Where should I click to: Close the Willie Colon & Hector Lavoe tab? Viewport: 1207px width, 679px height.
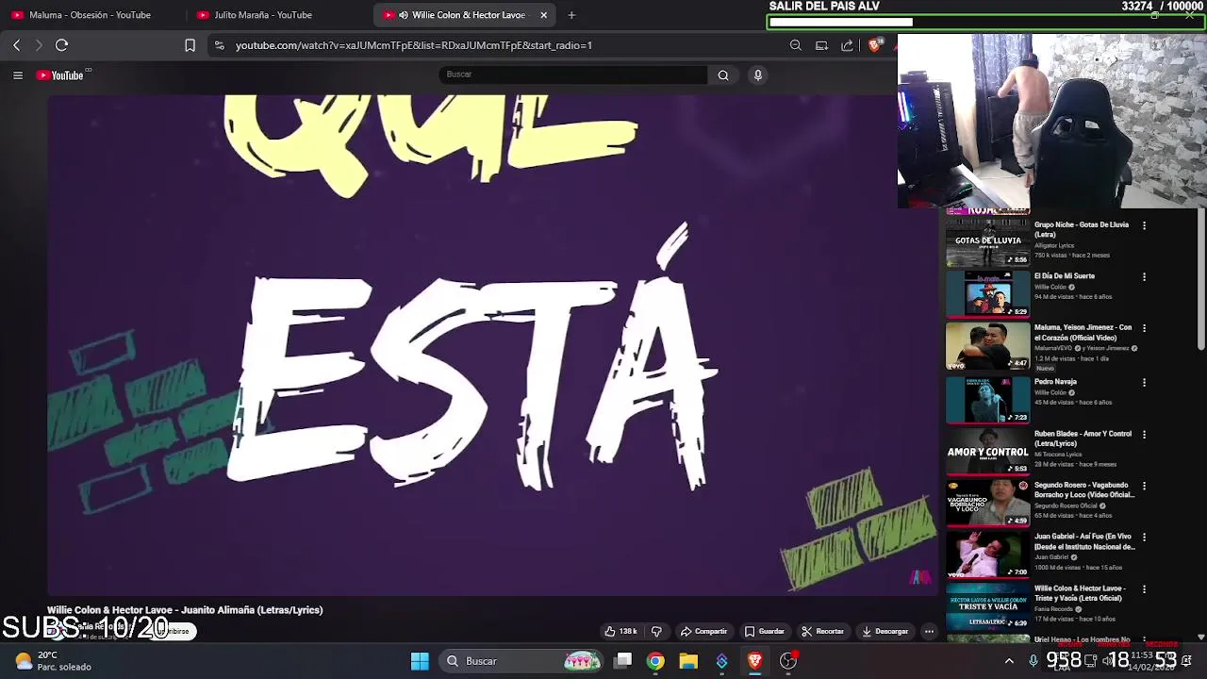[x=543, y=15]
